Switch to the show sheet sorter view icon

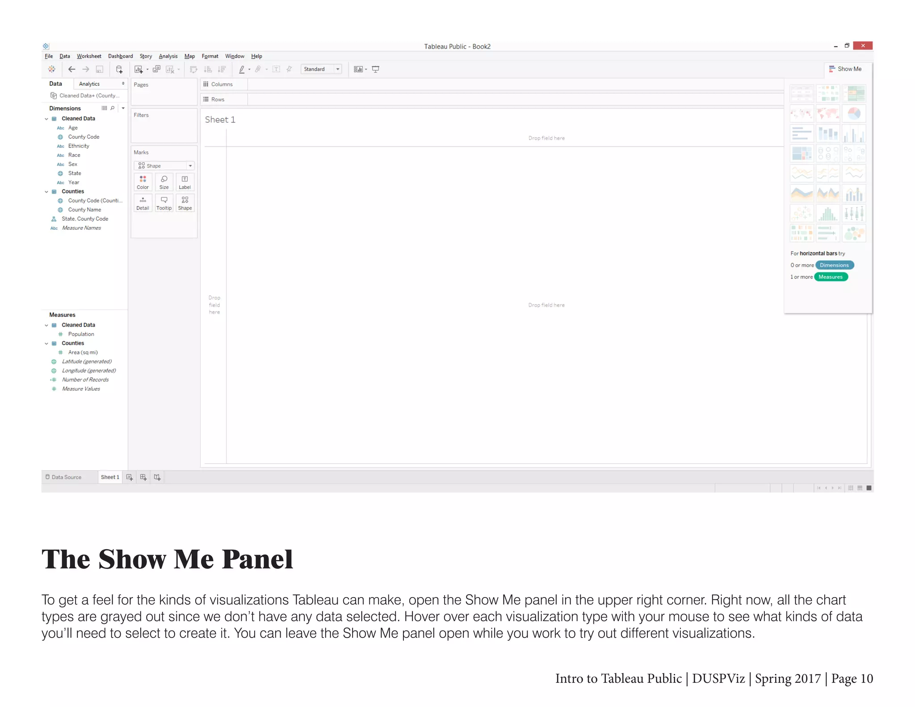click(x=851, y=488)
